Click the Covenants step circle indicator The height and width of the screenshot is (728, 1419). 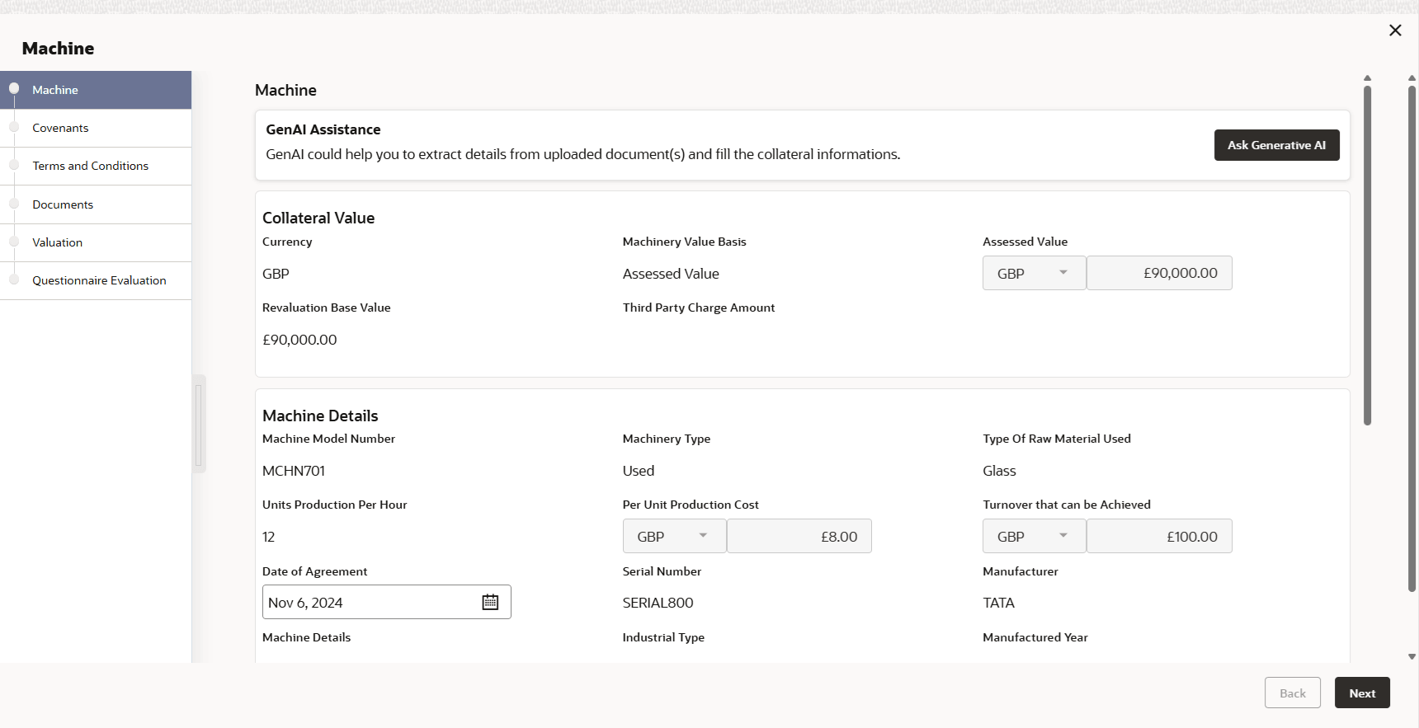pyautogui.click(x=14, y=127)
